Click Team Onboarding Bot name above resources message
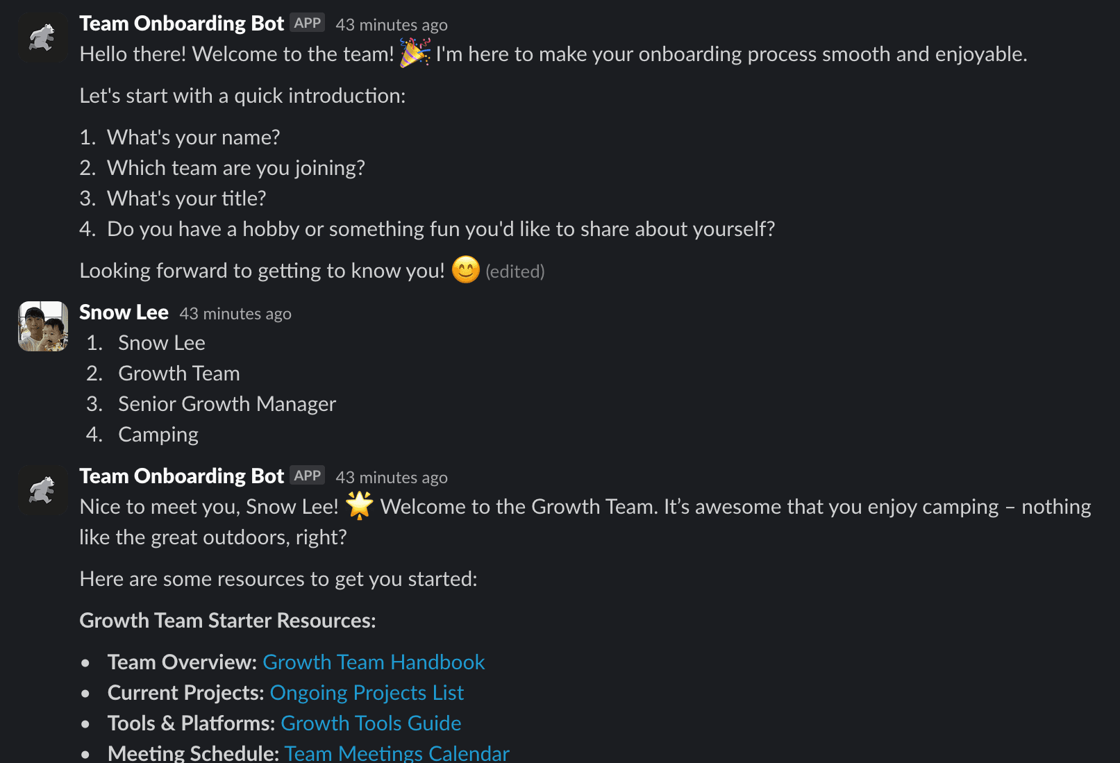This screenshot has width=1120, height=763. pyautogui.click(x=181, y=476)
